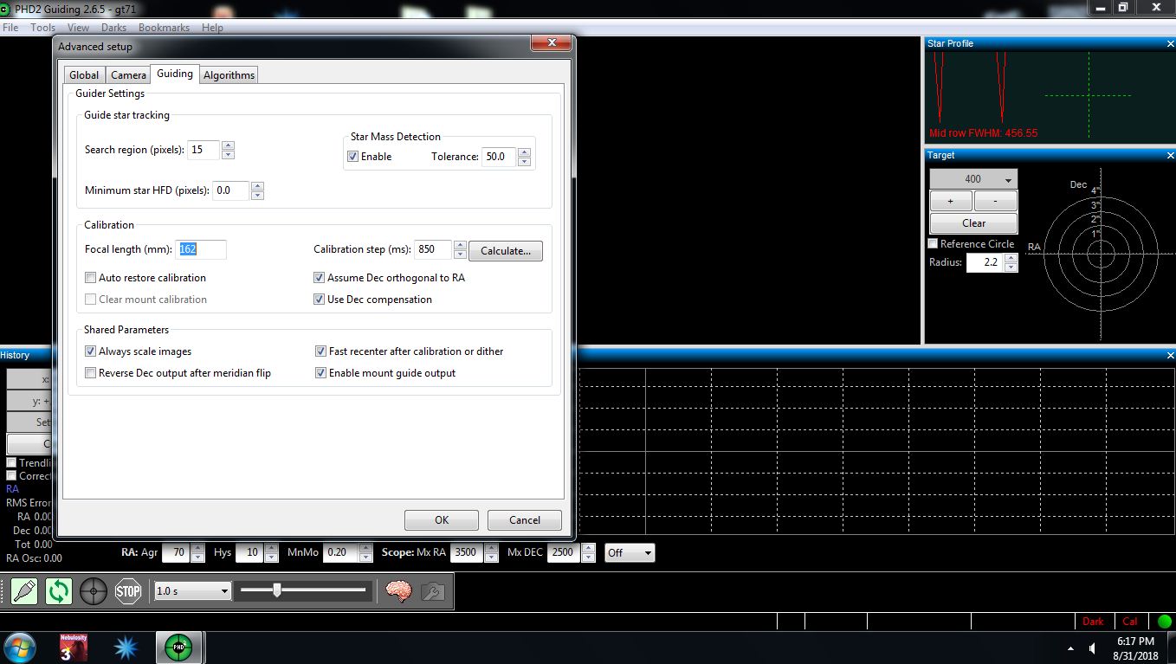
Task: Click the connect equipment USB icon
Action: (x=24, y=591)
